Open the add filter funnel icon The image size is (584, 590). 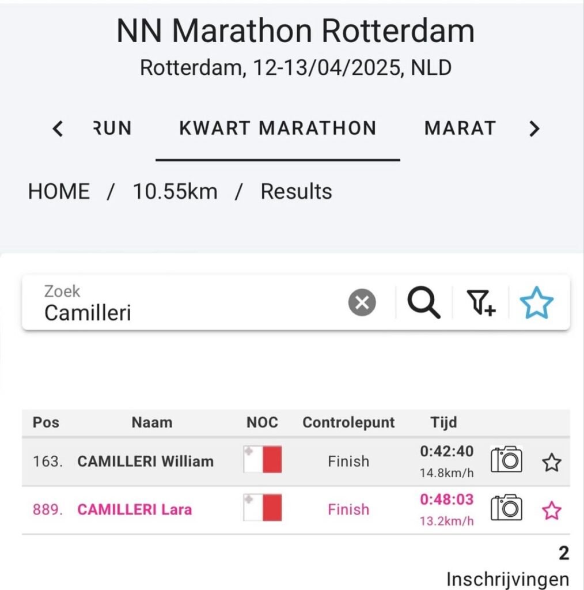(x=481, y=302)
